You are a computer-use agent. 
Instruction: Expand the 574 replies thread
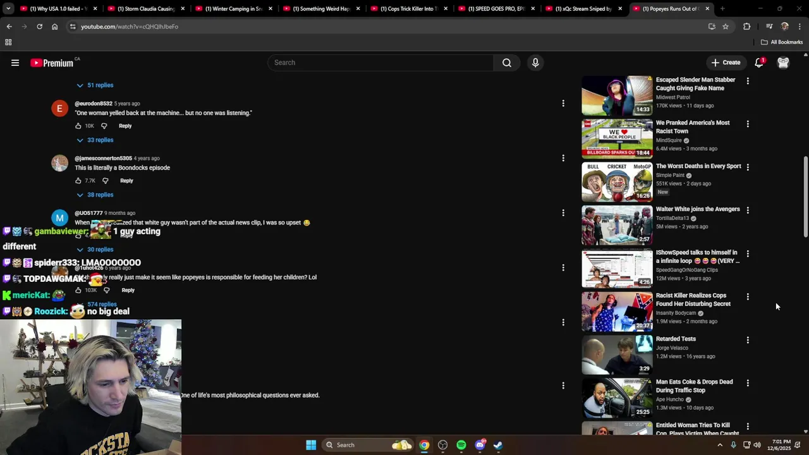pyautogui.click(x=102, y=305)
